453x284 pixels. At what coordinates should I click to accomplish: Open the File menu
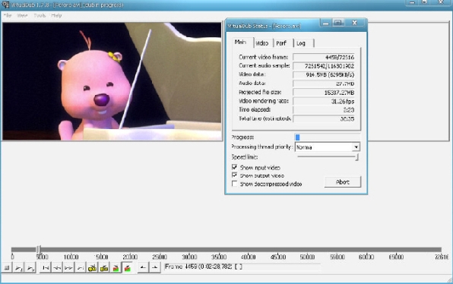pos(8,15)
